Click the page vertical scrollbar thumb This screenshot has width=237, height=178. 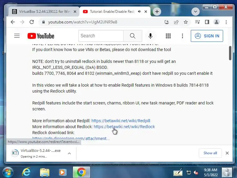pos(230,53)
